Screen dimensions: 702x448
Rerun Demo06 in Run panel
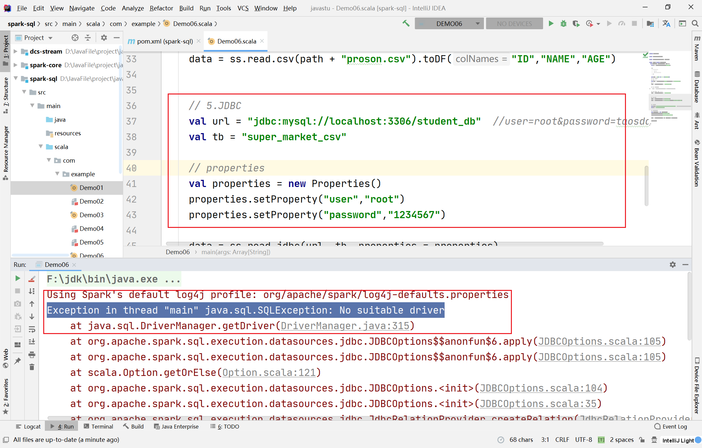pos(18,279)
